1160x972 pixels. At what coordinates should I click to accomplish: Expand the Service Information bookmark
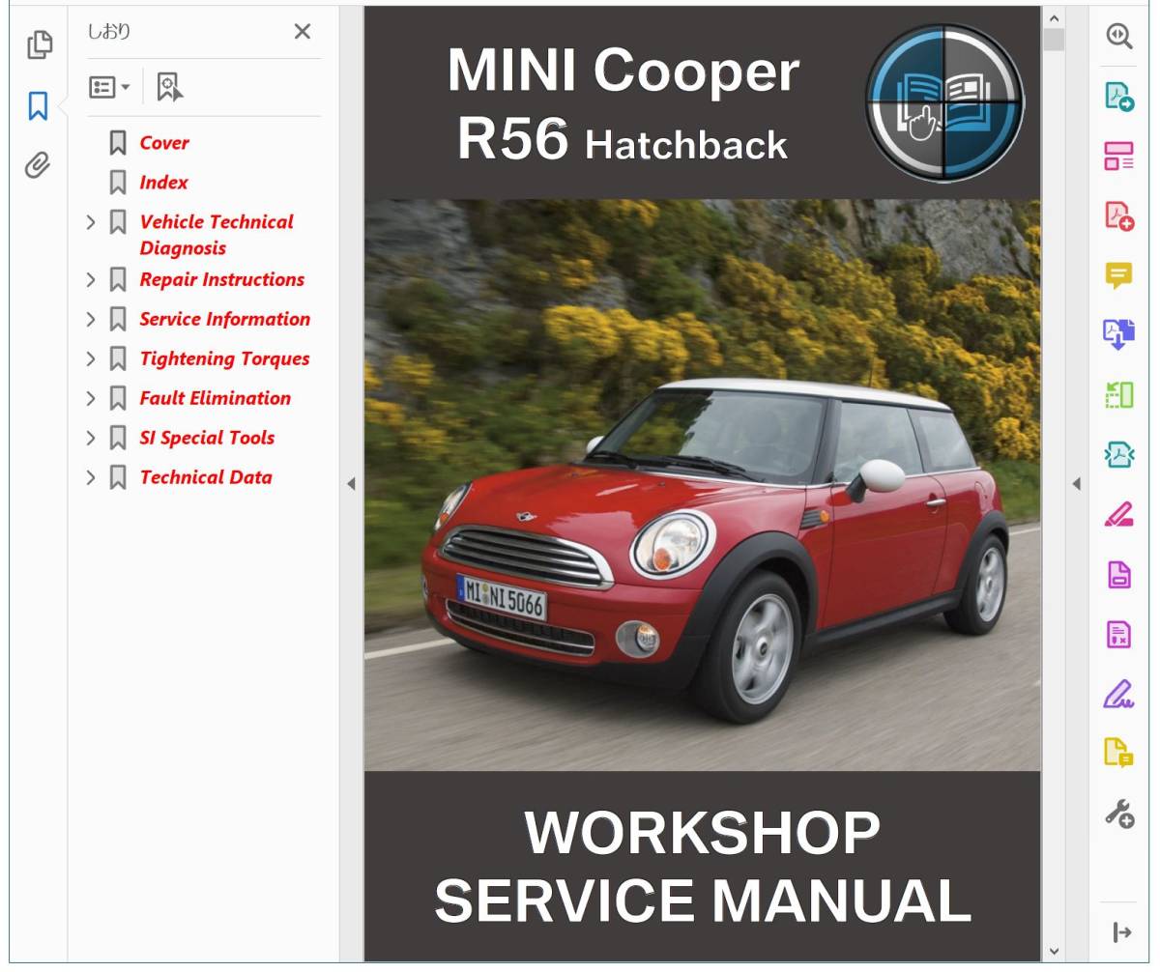[91, 320]
